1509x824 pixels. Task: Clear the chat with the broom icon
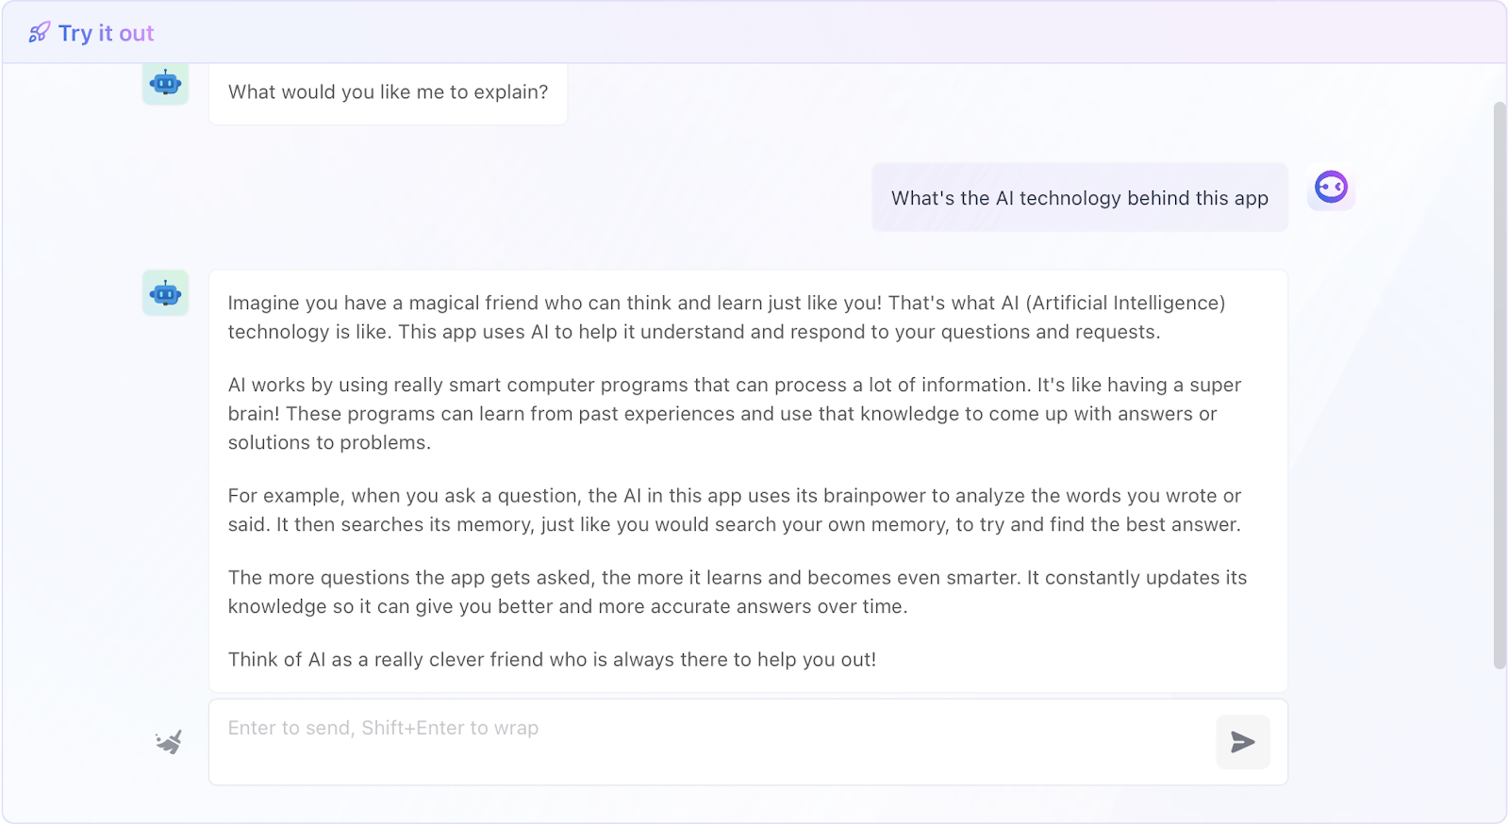pyautogui.click(x=169, y=742)
